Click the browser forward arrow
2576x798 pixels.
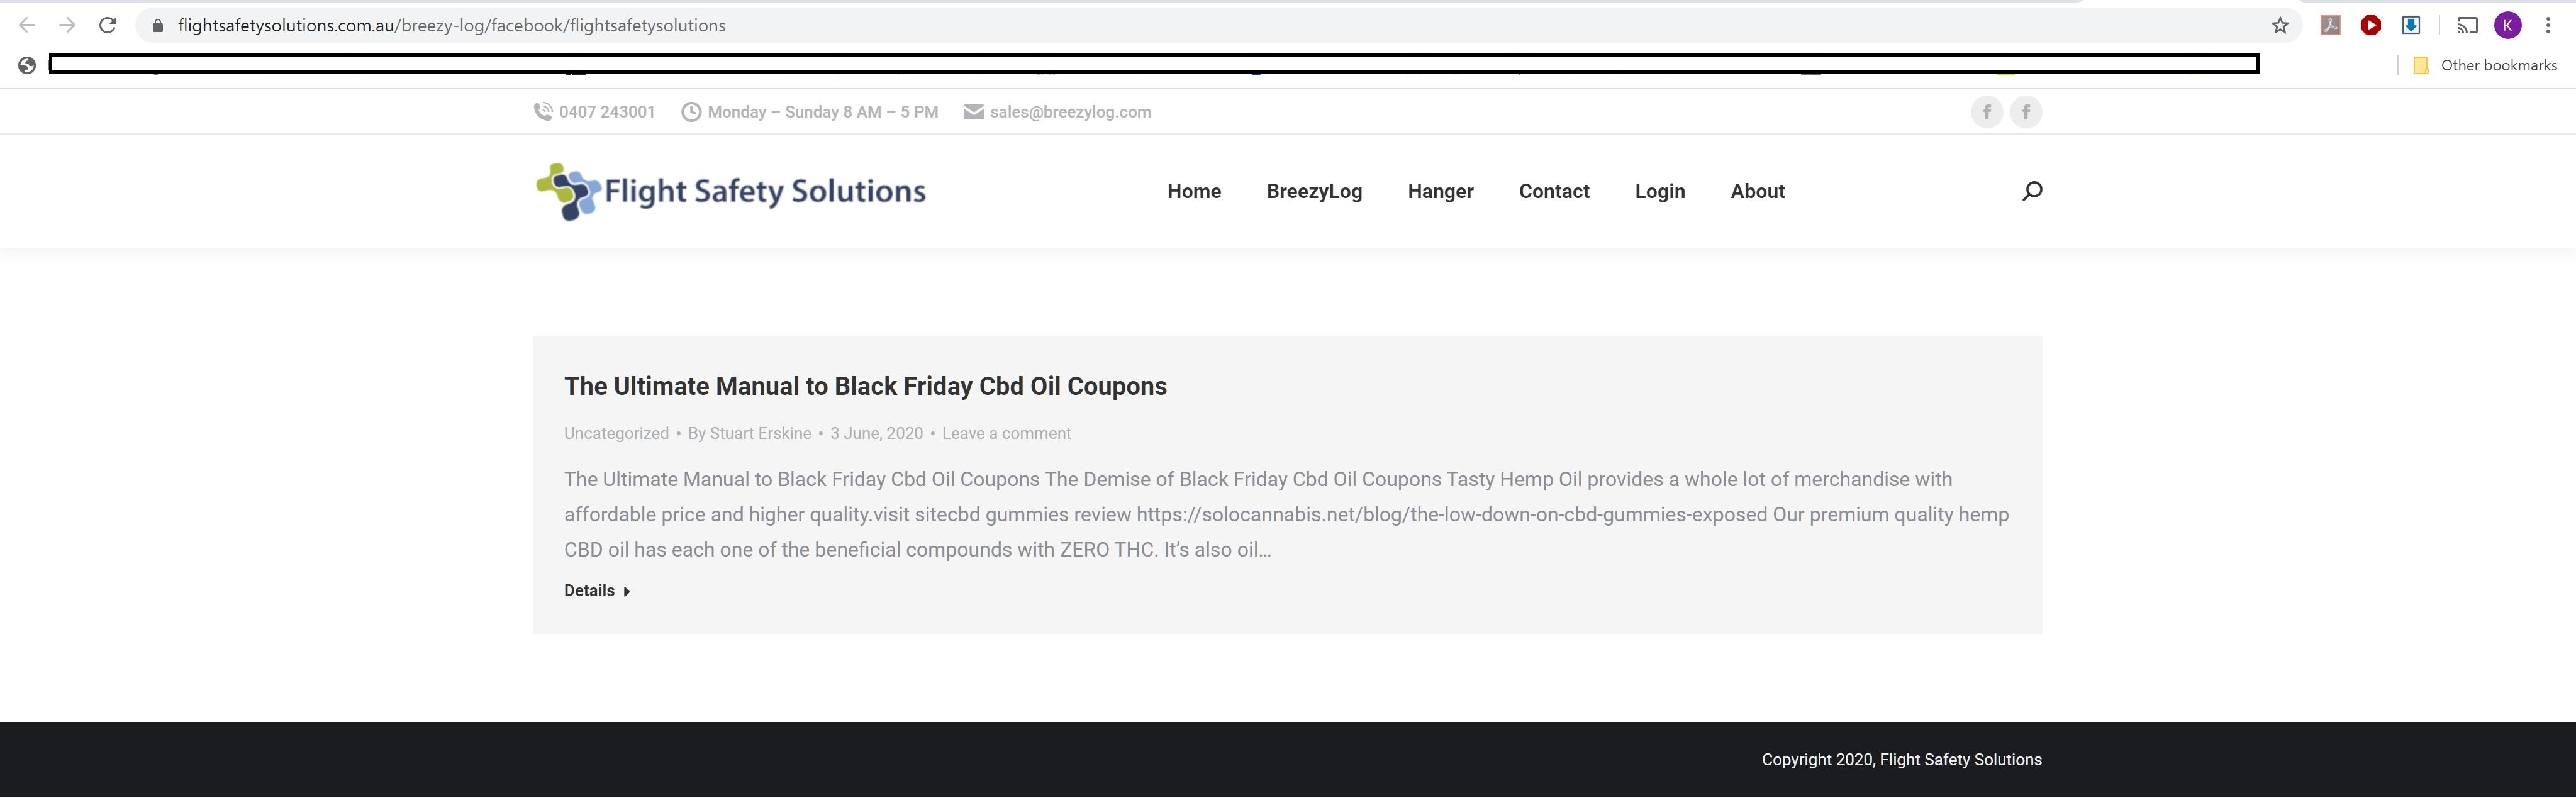[67, 25]
